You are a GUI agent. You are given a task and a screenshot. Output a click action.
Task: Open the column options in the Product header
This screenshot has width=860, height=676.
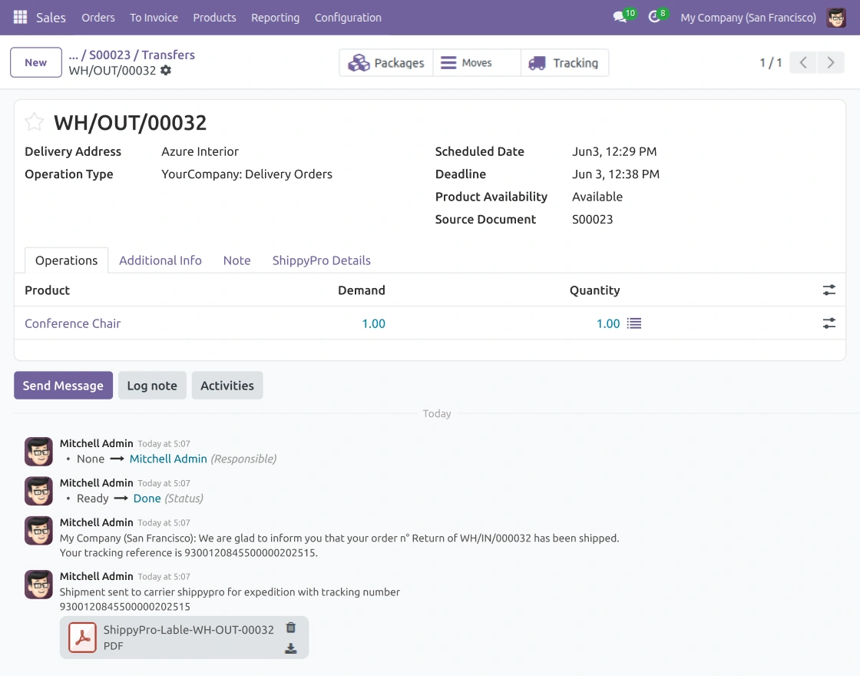[829, 290]
